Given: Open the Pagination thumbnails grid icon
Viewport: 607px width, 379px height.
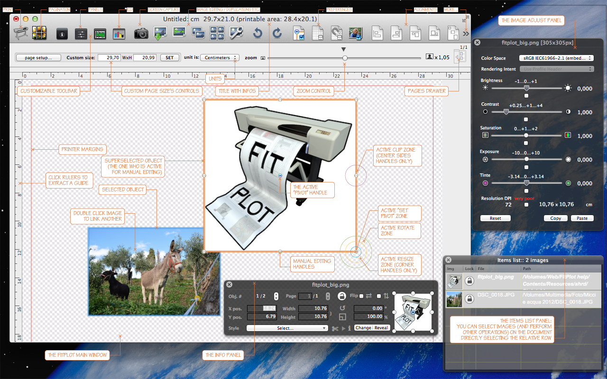Looking at the screenshot, I should pyautogui.click(x=39, y=33).
